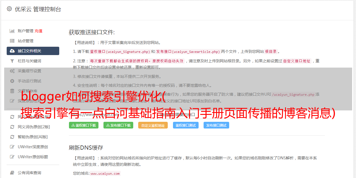Click the code text 发布接口(ucaiyun_Savearticle.php)
356x178 pixels.
188,51
